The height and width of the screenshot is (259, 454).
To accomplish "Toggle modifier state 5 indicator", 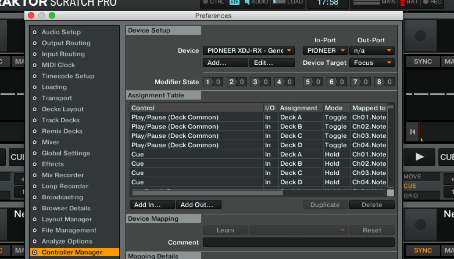I will 313,82.
